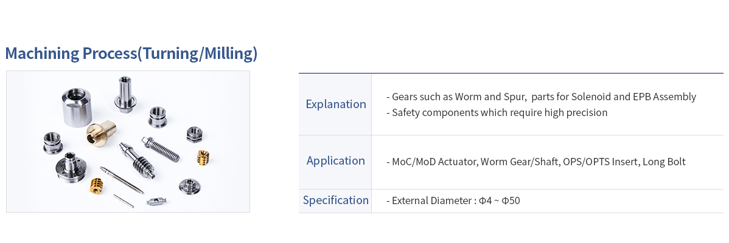Click the thin long pin shaft in photo
729x243 pixels.
pyautogui.click(x=122, y=179)
